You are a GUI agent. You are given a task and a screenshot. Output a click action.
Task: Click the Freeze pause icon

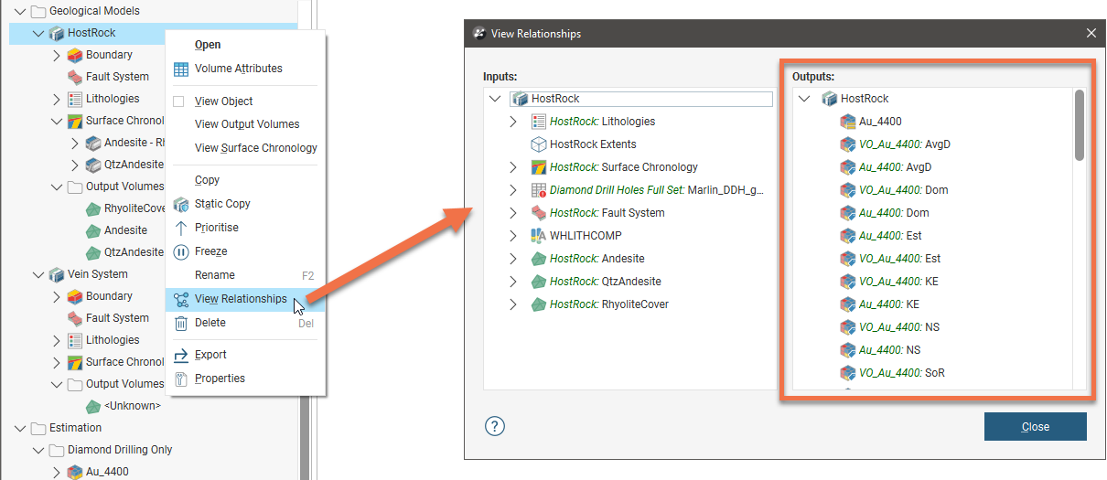(180, 251)
